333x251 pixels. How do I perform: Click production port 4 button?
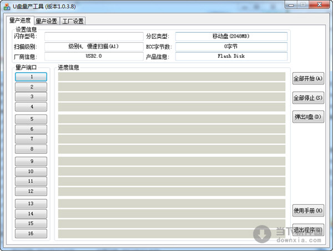(32, 107)
